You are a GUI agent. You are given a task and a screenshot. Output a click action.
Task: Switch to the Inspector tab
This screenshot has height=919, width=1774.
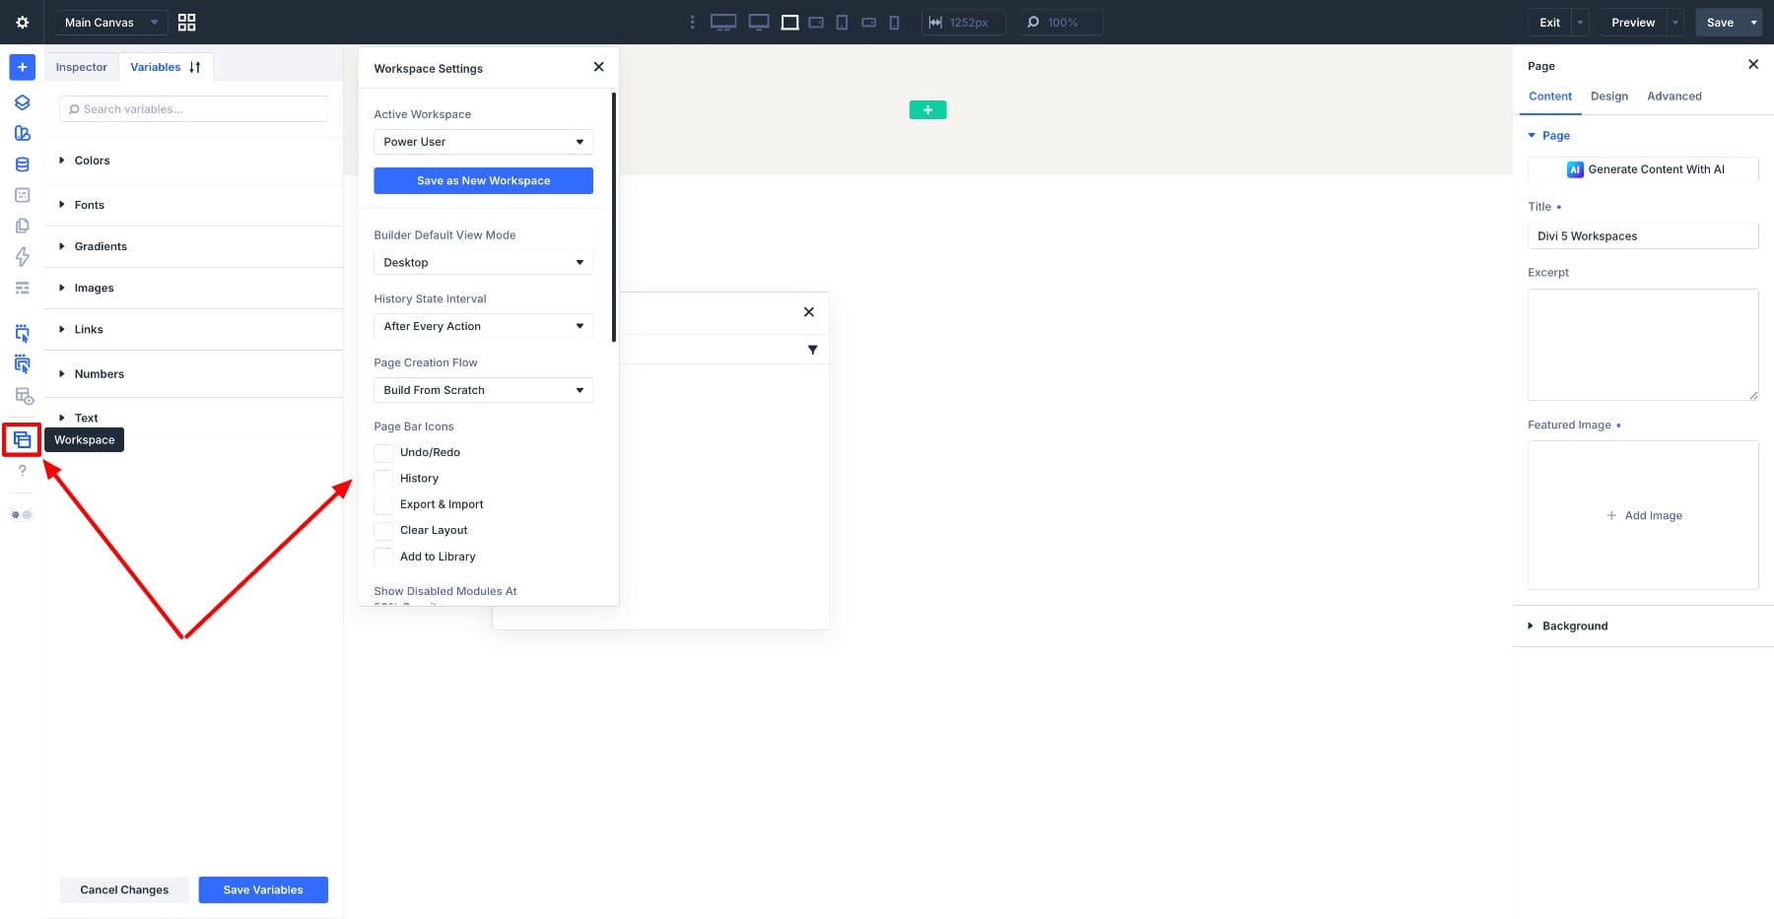click(x=81, y=67)
